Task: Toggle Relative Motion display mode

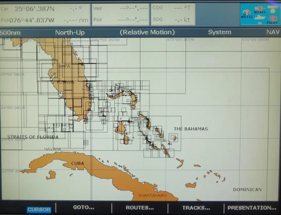Action: (x=147, y=32)
